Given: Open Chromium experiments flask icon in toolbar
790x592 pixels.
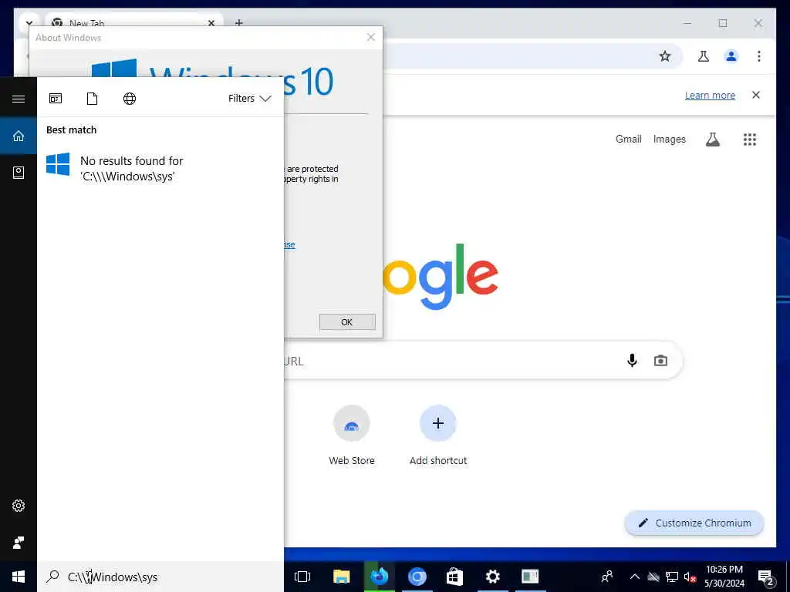Looking at the screenshot, I should pyautogui.click(x=704, y=56).
